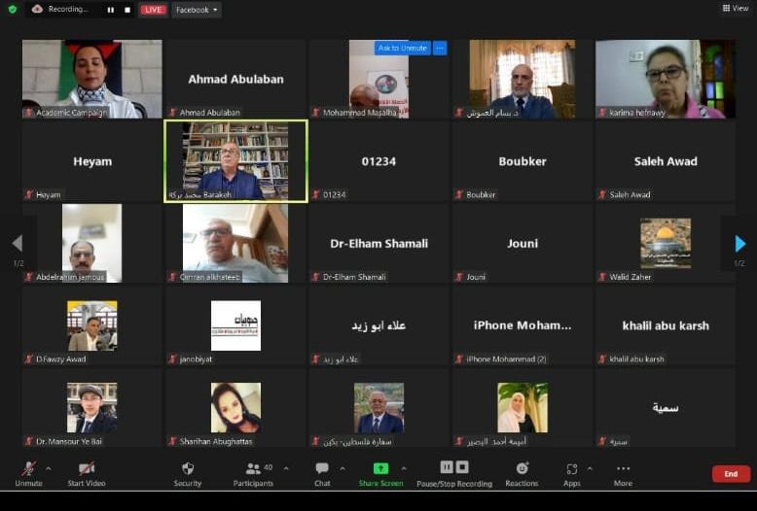Image resolution: width=757 pixels, height=511 pixels.
Task: Open the Chat panel
Action: tap(322, 469)
